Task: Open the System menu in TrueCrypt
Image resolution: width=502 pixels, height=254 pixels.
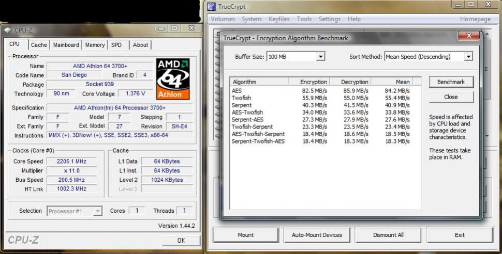Action: [252, 19]
